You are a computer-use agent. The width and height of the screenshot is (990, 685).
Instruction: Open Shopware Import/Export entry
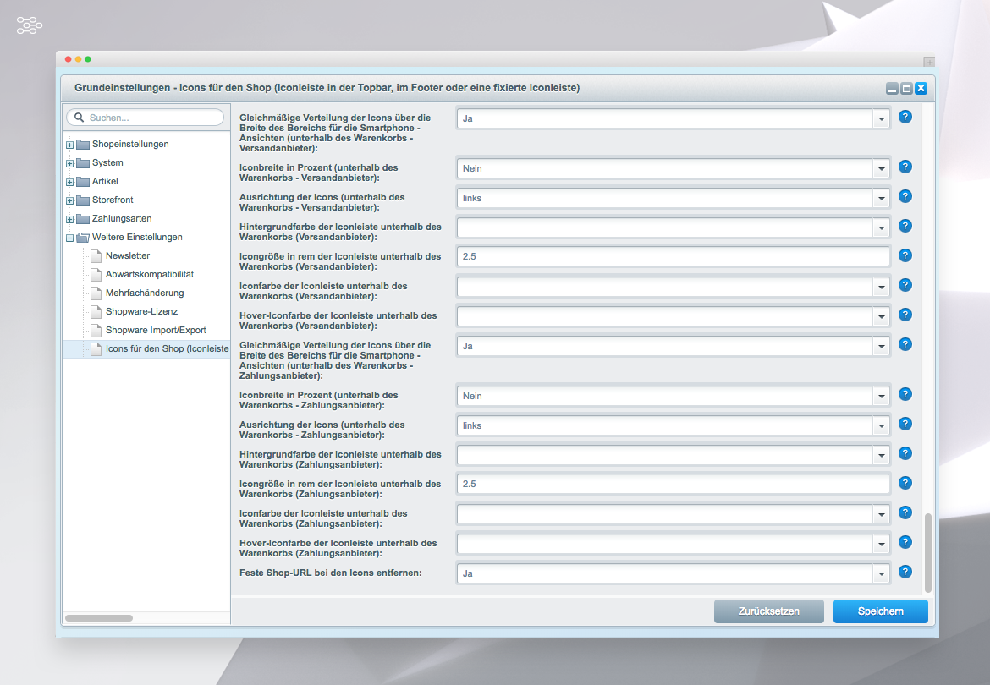[x=156, y=330]
